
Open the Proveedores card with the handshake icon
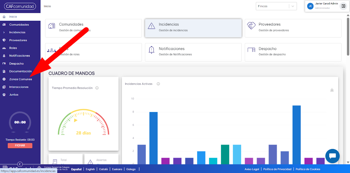(x=293, y=28)
